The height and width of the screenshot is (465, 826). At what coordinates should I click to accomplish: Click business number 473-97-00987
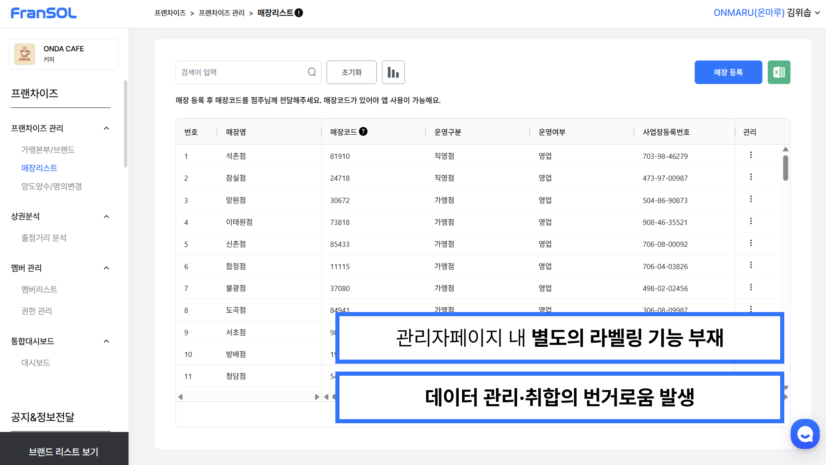665,178
